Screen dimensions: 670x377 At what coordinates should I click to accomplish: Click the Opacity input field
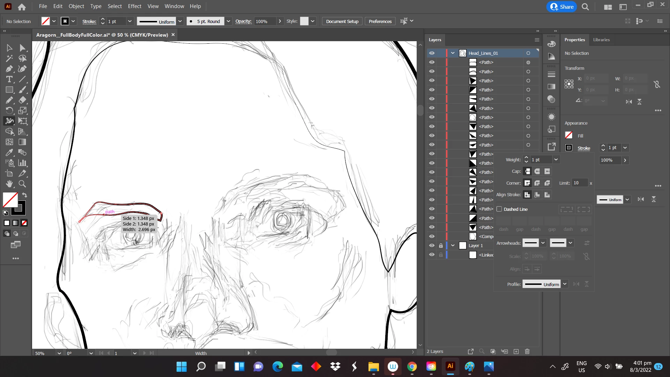(x=265, y=21)
